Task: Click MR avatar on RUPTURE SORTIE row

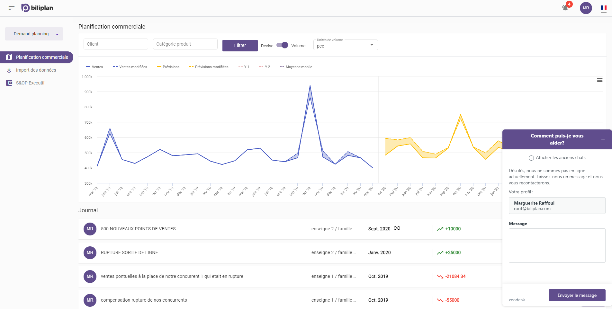Action: click(x=90, y=253)
